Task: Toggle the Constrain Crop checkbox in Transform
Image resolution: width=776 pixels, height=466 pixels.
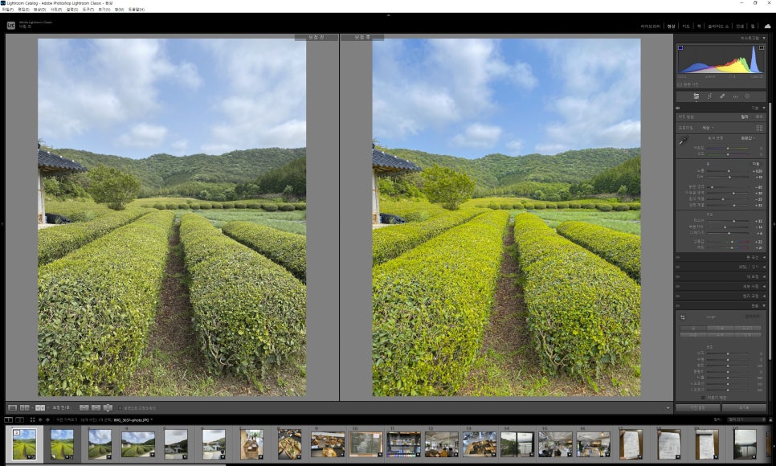Action: [x=703, y=397]
